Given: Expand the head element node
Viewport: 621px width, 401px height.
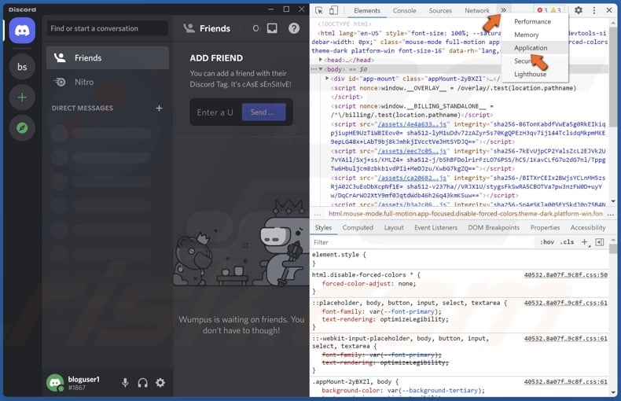Looking at the screenshot, I should click(x=321, y=60).
